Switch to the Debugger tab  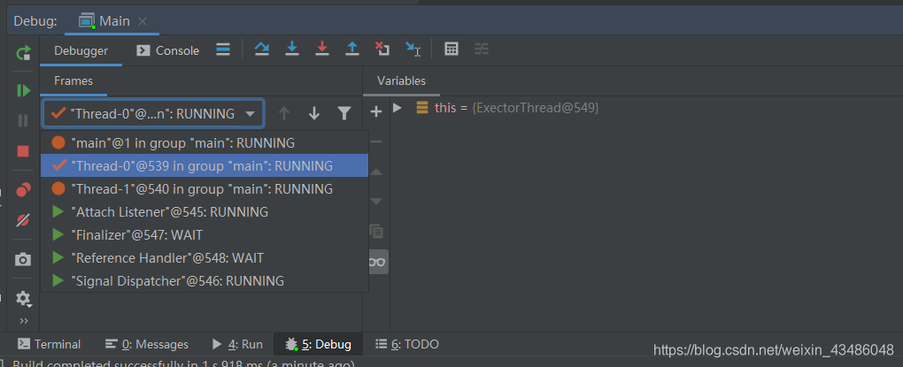click(81, 50)
